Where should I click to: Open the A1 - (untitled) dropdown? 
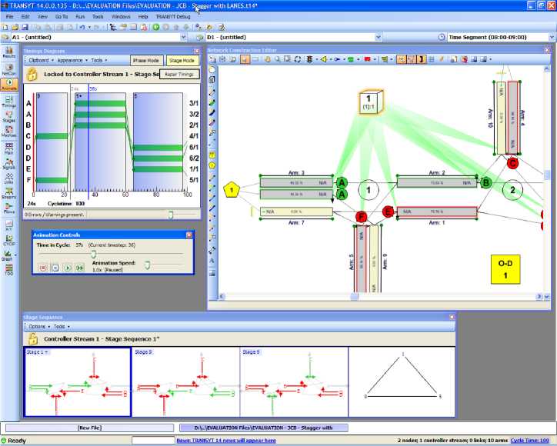tap(183, 37)
